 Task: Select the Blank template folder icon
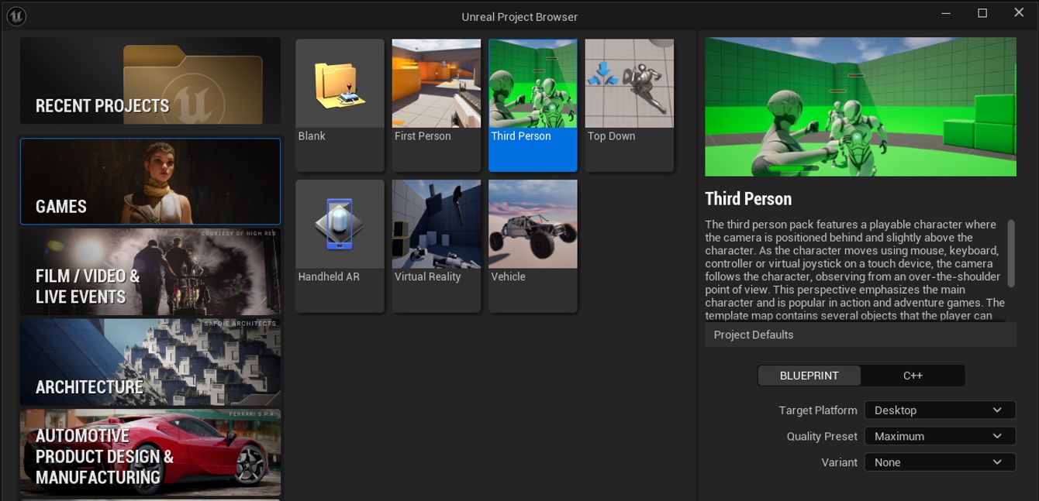click(x=340, y=85)
